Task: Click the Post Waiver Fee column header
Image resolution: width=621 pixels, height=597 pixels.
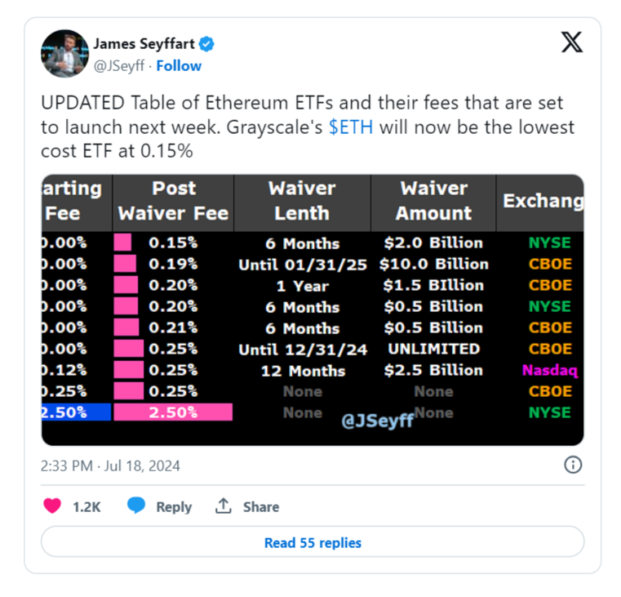Action: 173,201
